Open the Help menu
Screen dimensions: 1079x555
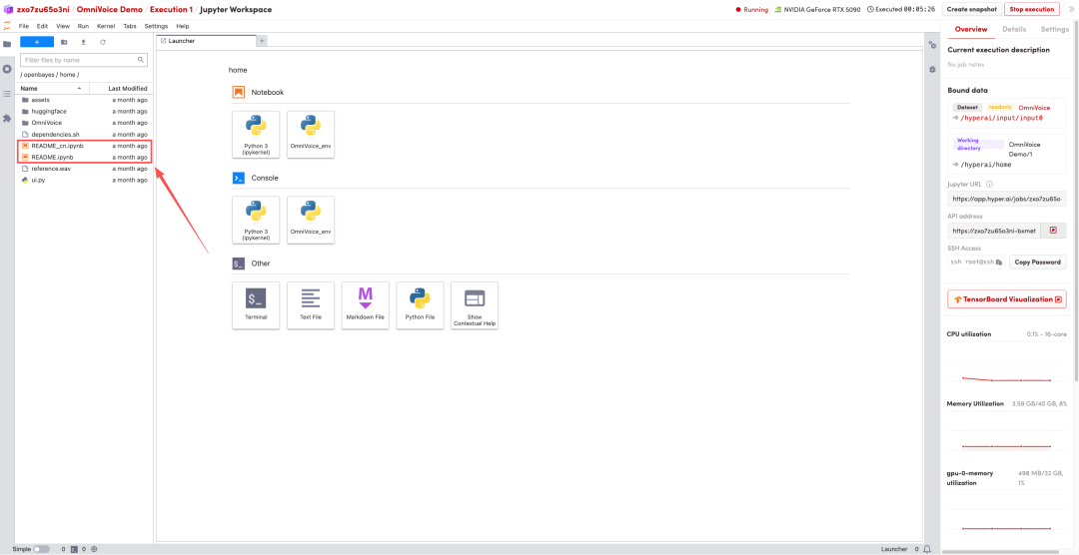183,26
